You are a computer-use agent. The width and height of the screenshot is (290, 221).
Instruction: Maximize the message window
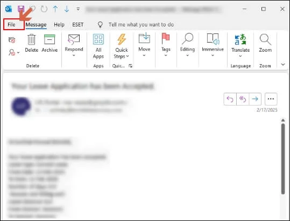point(264,9)
